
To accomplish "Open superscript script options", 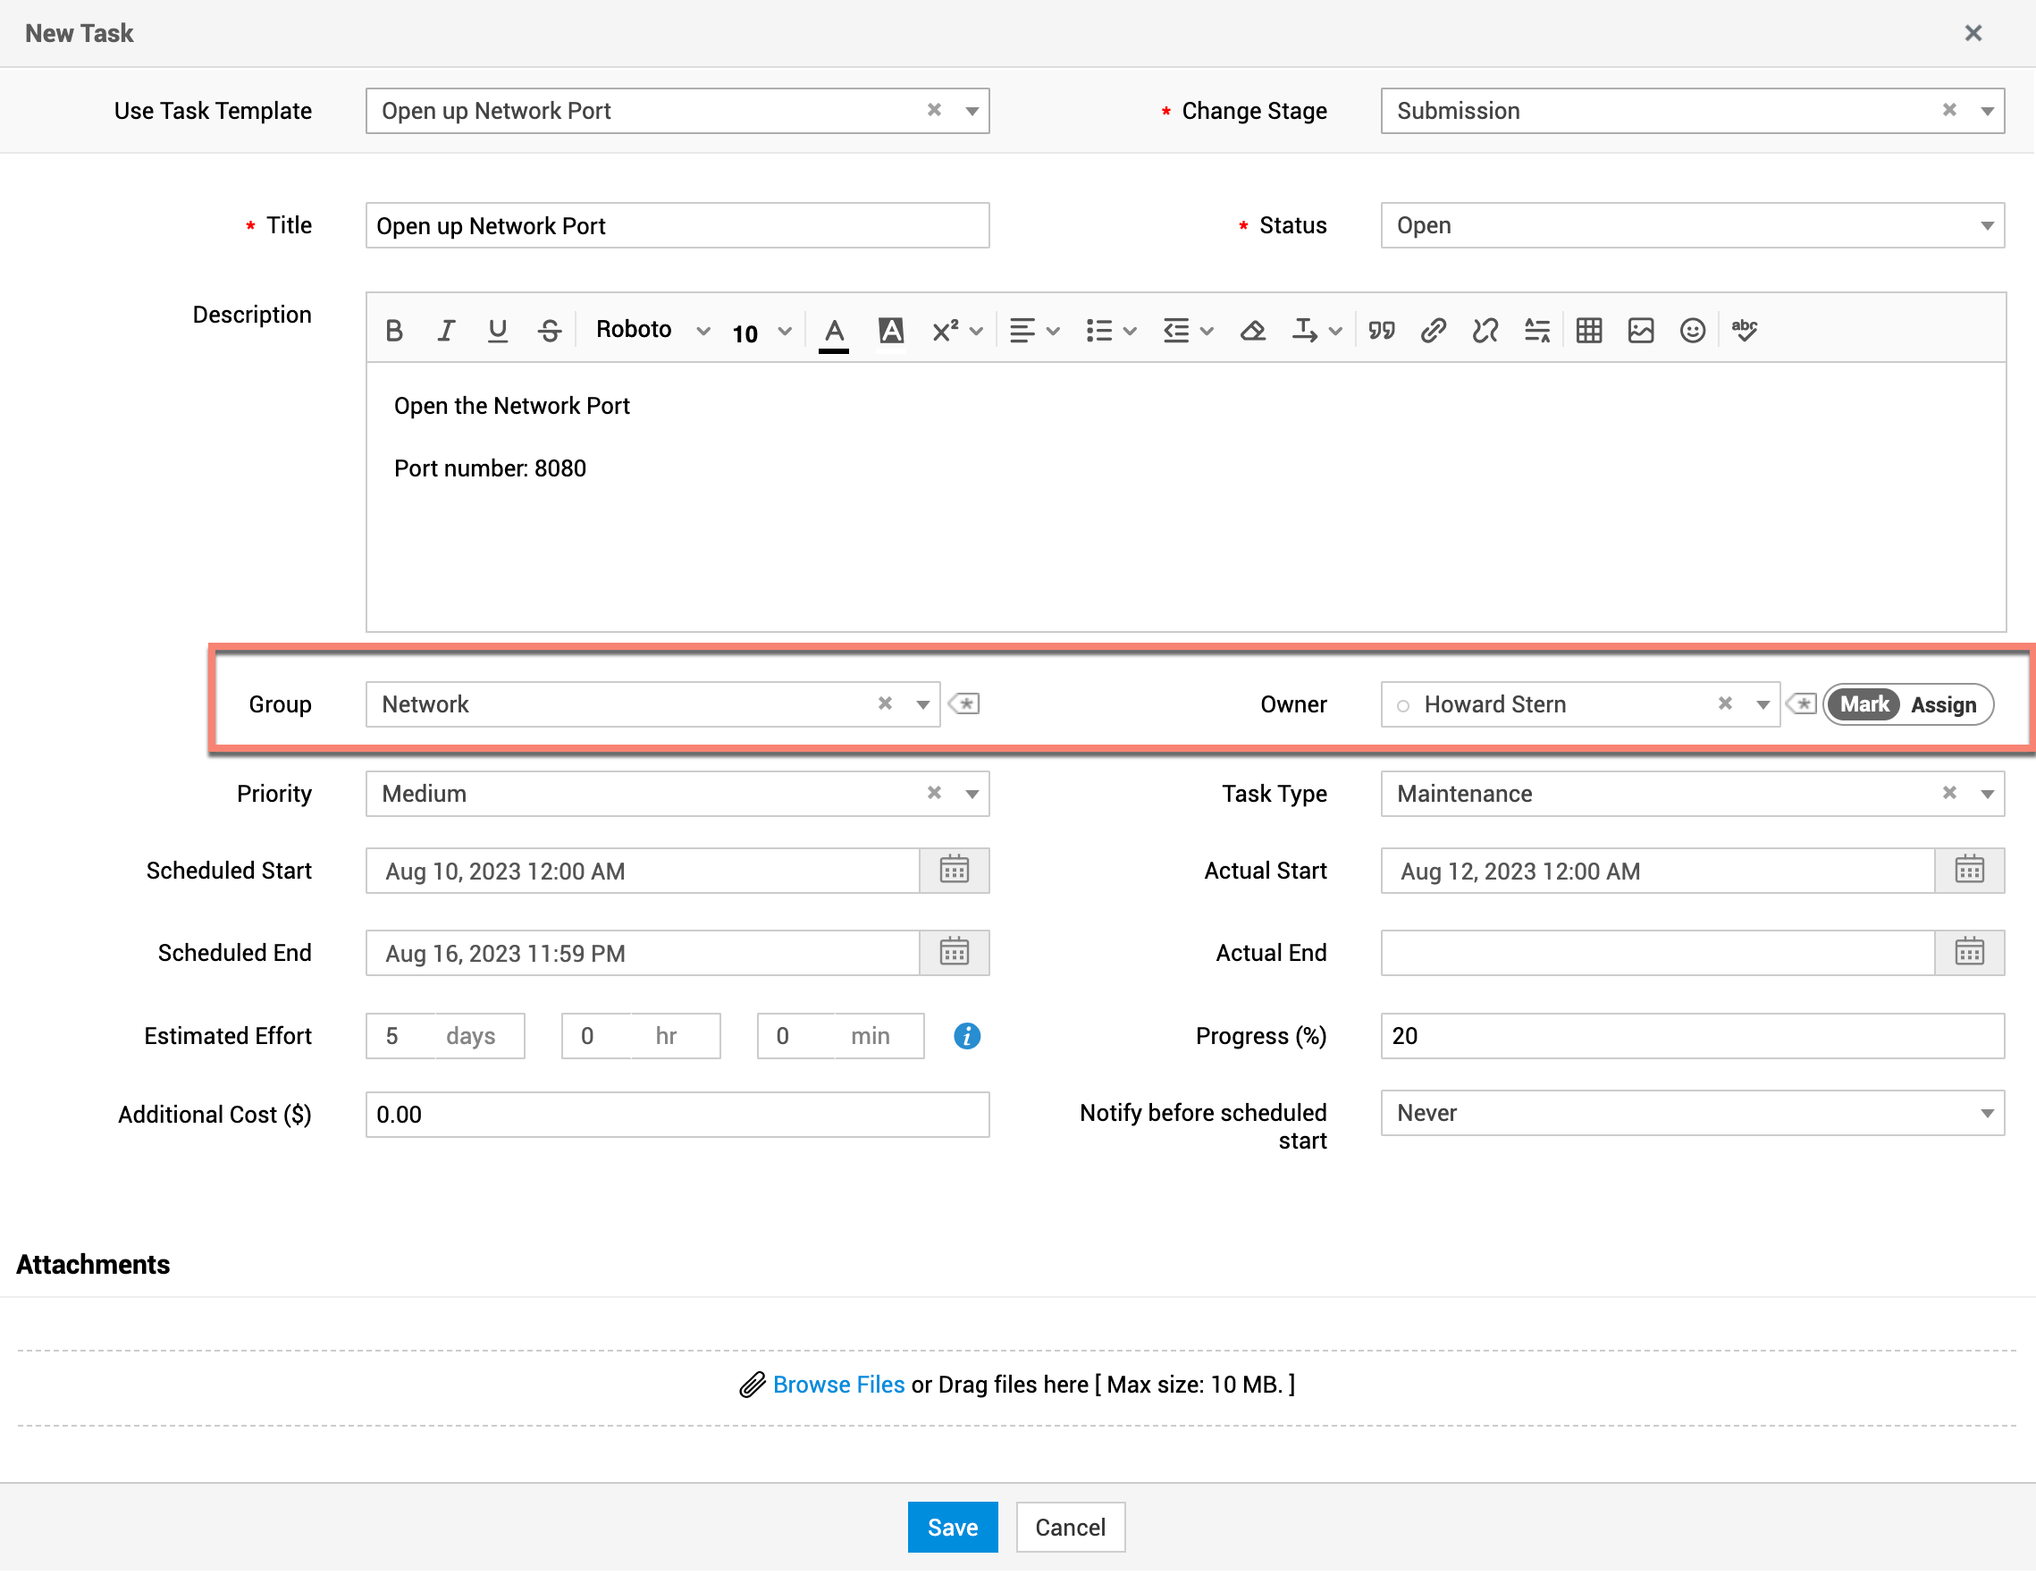I will [956, 331].
